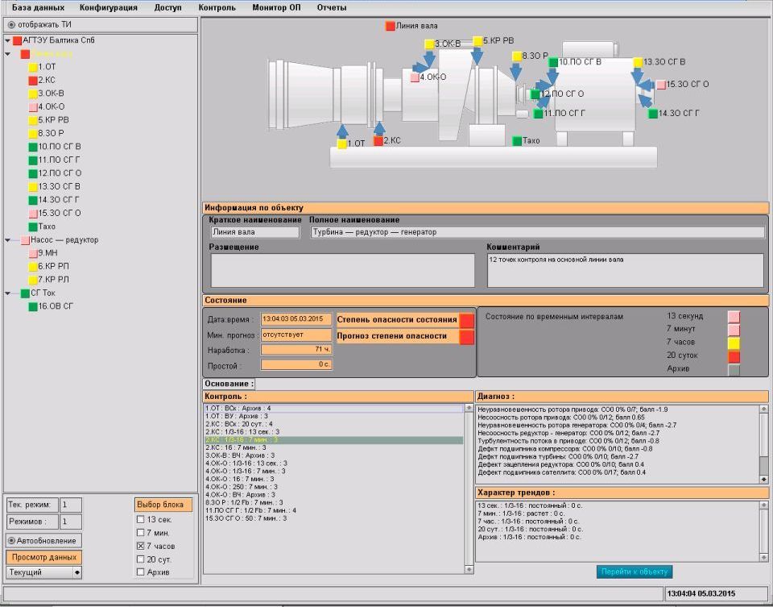Collapse the Насос — редуктор tree node
The image size is (773, 607).
pyautogui.click(x=7, y=240)
